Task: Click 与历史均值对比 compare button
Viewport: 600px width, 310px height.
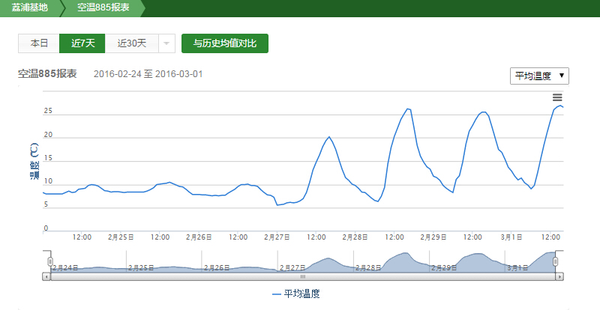Action: (225, 43)
